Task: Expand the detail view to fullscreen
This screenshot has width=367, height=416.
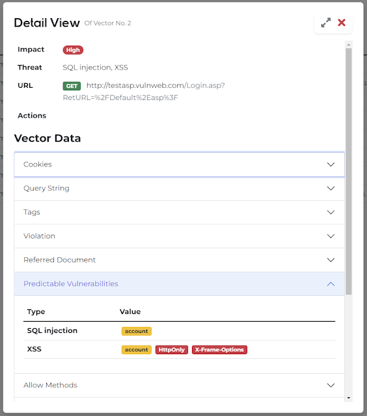Action: click(325, 23)
